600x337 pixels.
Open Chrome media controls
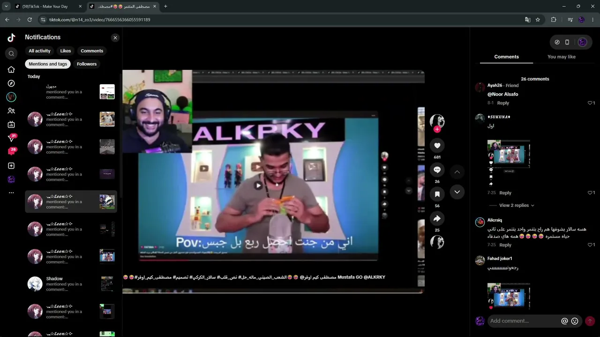pyautogui.click(x=570, y=20)
